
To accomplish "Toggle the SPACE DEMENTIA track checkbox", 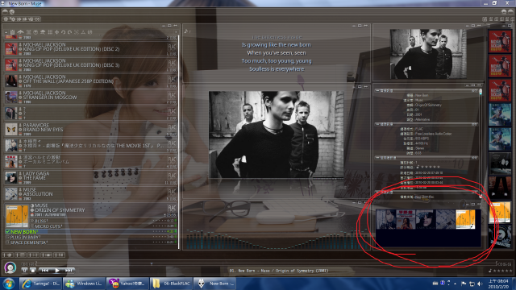I will [7, 242].
